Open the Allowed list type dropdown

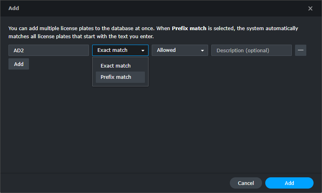(x=180, y=50)
